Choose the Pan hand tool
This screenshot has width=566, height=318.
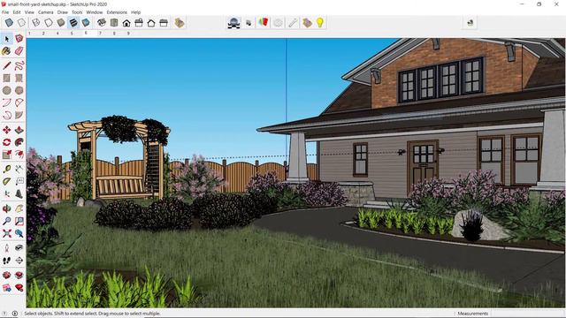point(19,208)
